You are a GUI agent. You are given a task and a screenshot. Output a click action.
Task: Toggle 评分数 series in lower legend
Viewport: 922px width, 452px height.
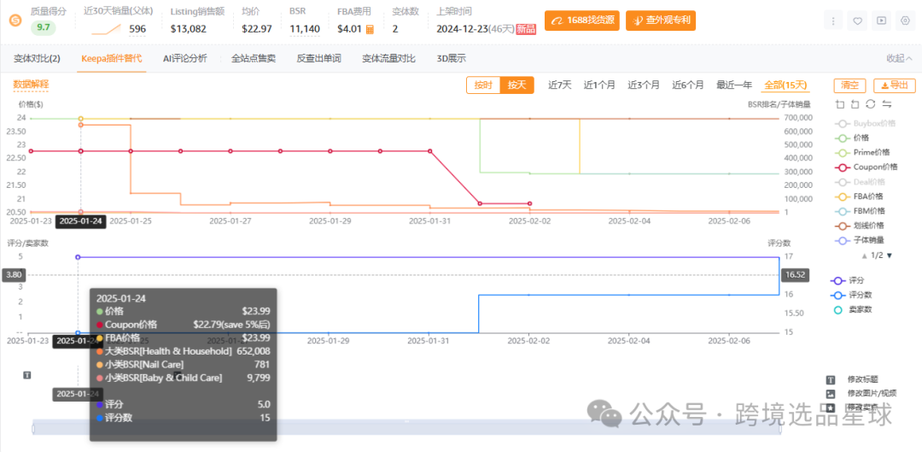click(851, 296)
